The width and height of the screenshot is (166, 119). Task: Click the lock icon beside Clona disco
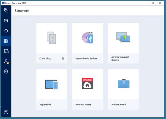(63, 58)
